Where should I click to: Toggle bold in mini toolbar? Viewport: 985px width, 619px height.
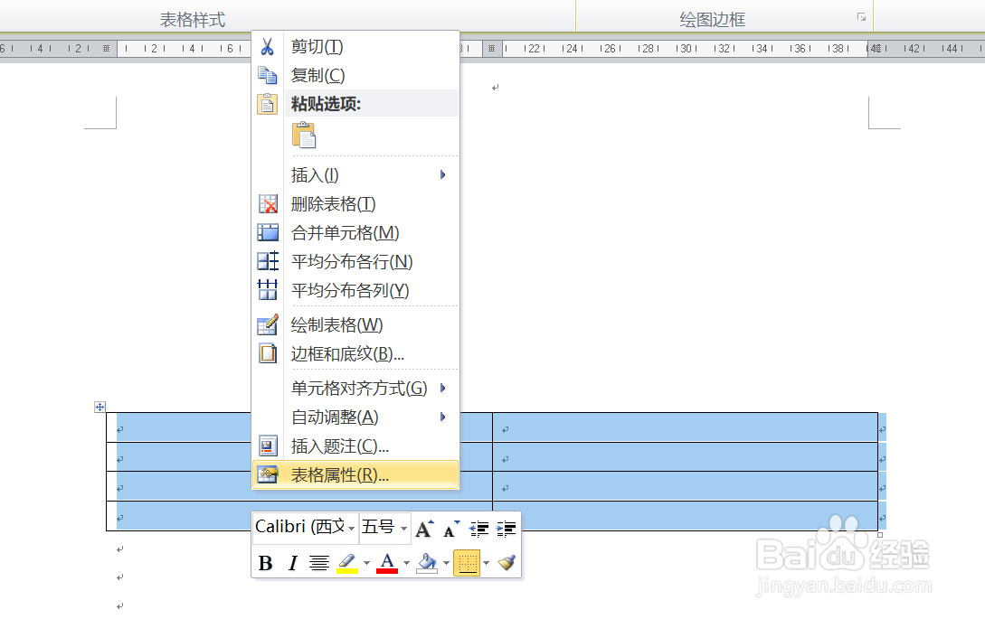[x=266, y=563]
